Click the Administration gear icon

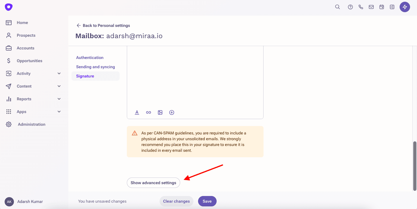[9, 124]
